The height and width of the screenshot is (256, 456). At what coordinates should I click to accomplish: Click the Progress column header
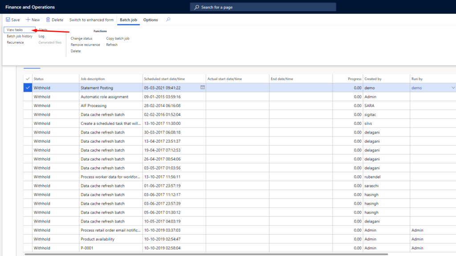coord(354,79)
